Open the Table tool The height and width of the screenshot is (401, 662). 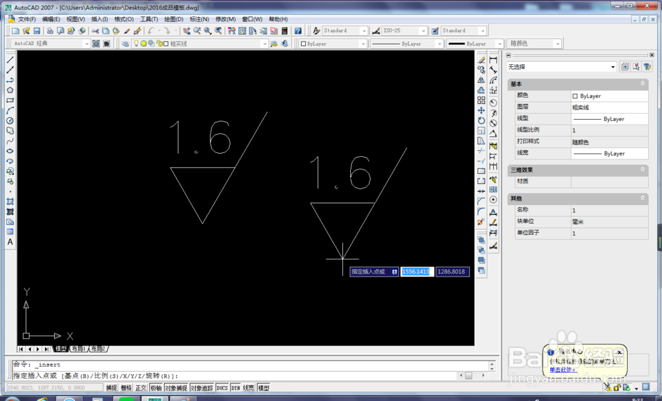click(10, 232)
